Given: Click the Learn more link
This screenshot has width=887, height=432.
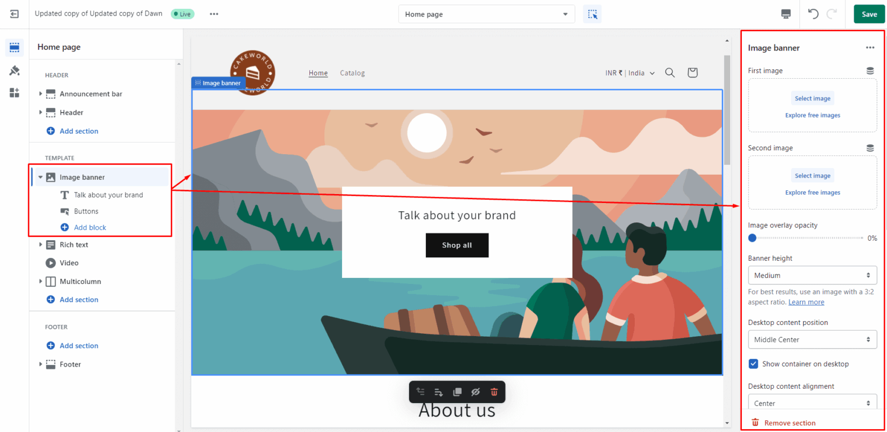Looking at the screenshot, I should point(806,302).
